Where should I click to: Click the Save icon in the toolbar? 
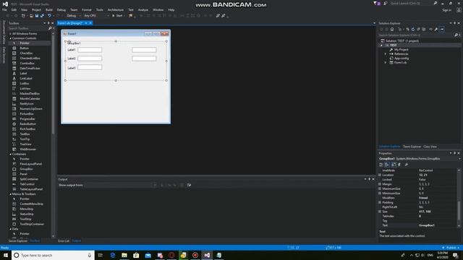click(37, 16)
